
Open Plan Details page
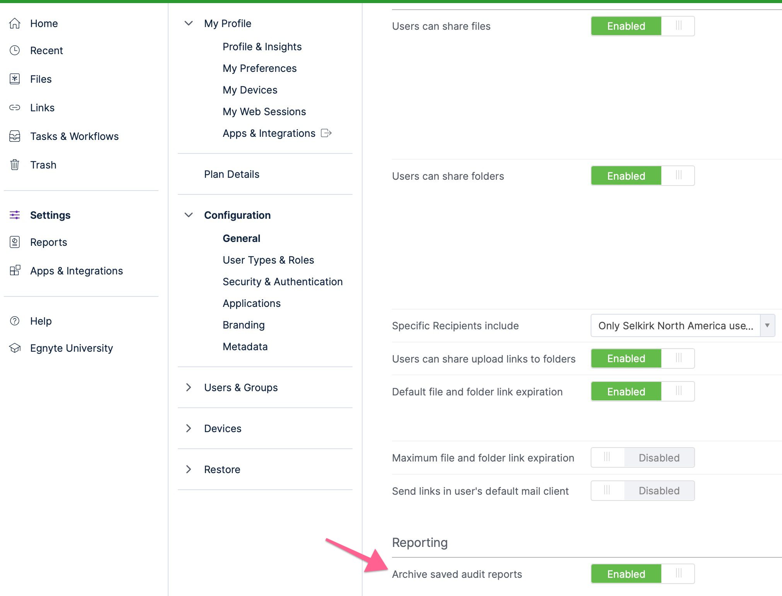(x=232, y=174)
